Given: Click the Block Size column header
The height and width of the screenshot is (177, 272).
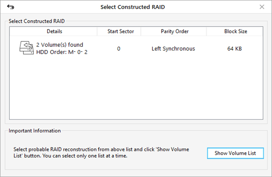Looking at the screenshot, I should click(x=235, y=31).
